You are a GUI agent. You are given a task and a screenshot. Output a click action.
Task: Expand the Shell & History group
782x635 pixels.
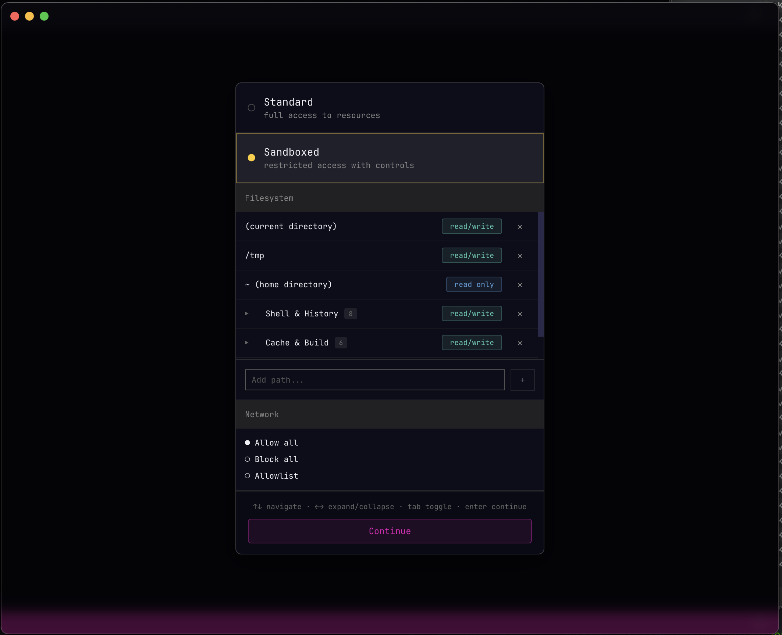coord(246,314)
